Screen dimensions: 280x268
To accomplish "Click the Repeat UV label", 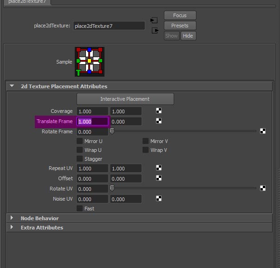I will (x=61, y=168).
